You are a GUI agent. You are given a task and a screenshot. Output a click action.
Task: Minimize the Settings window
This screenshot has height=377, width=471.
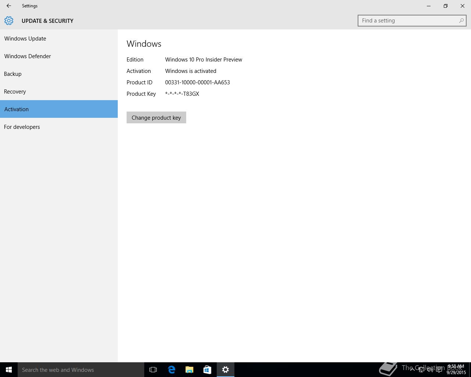(x=429, y=6)
